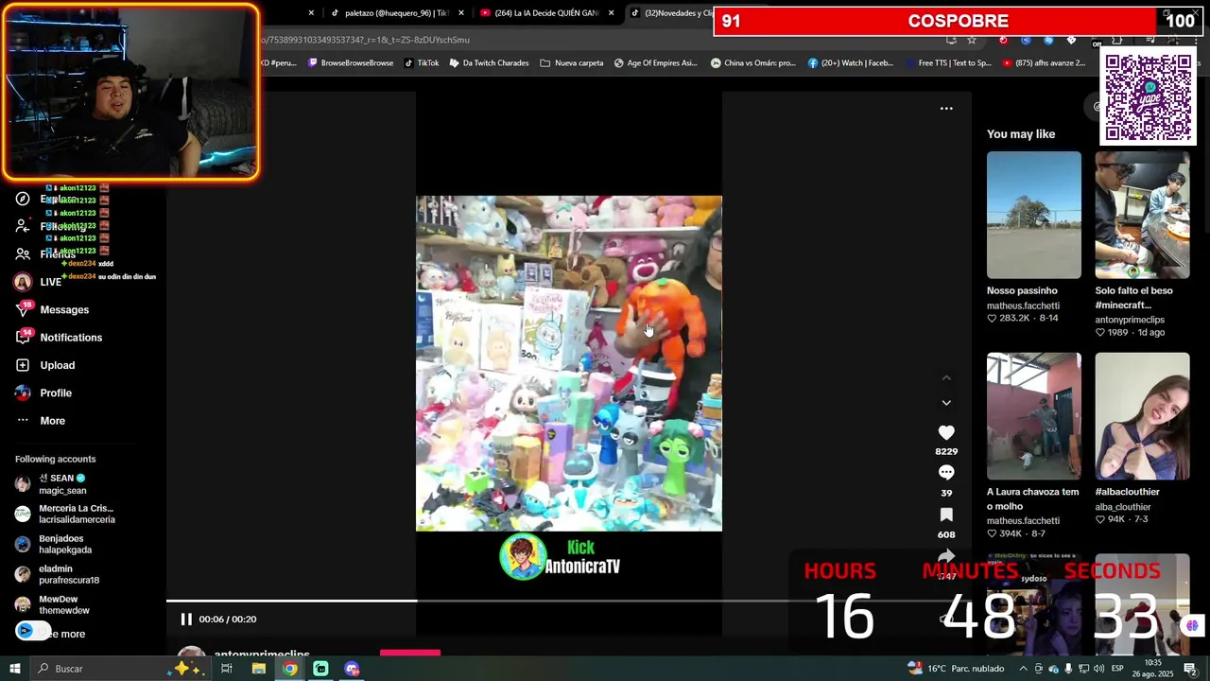Open Nueva carpeta bookmark folder

tap(572, 63)
